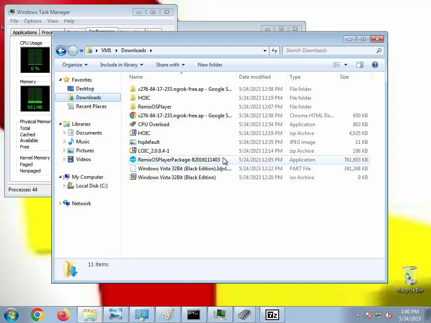Collapse the Favorites tree section

pyautogui.click(x=61, y=79)
